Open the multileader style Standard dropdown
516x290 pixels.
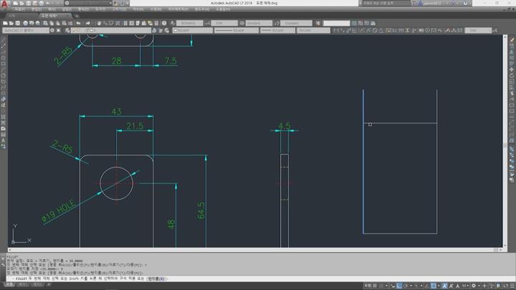(296, 23)
